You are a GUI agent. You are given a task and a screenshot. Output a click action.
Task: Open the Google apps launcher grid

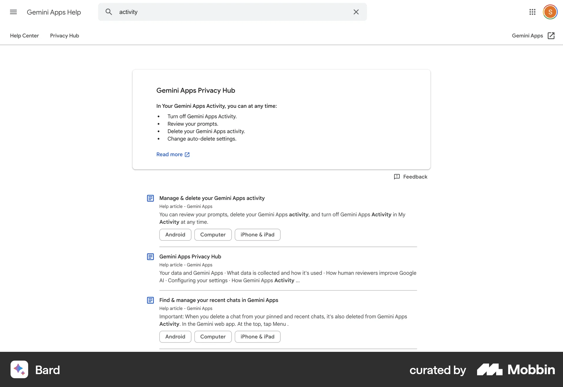click(x=533, y=12)
